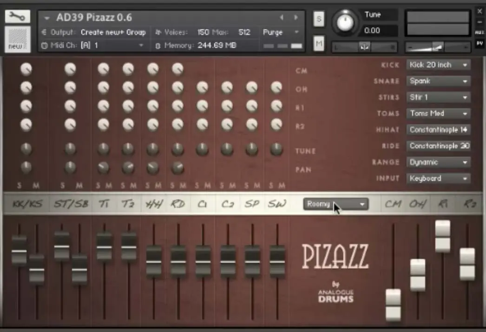Open the SNARE dropdown showing Spank
486x332 pixels.
[438, 81]
